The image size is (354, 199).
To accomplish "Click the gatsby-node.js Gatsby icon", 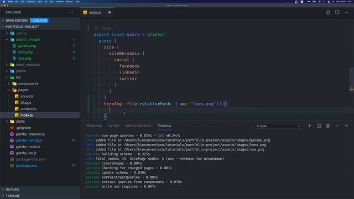I will (x=12, y=146).
